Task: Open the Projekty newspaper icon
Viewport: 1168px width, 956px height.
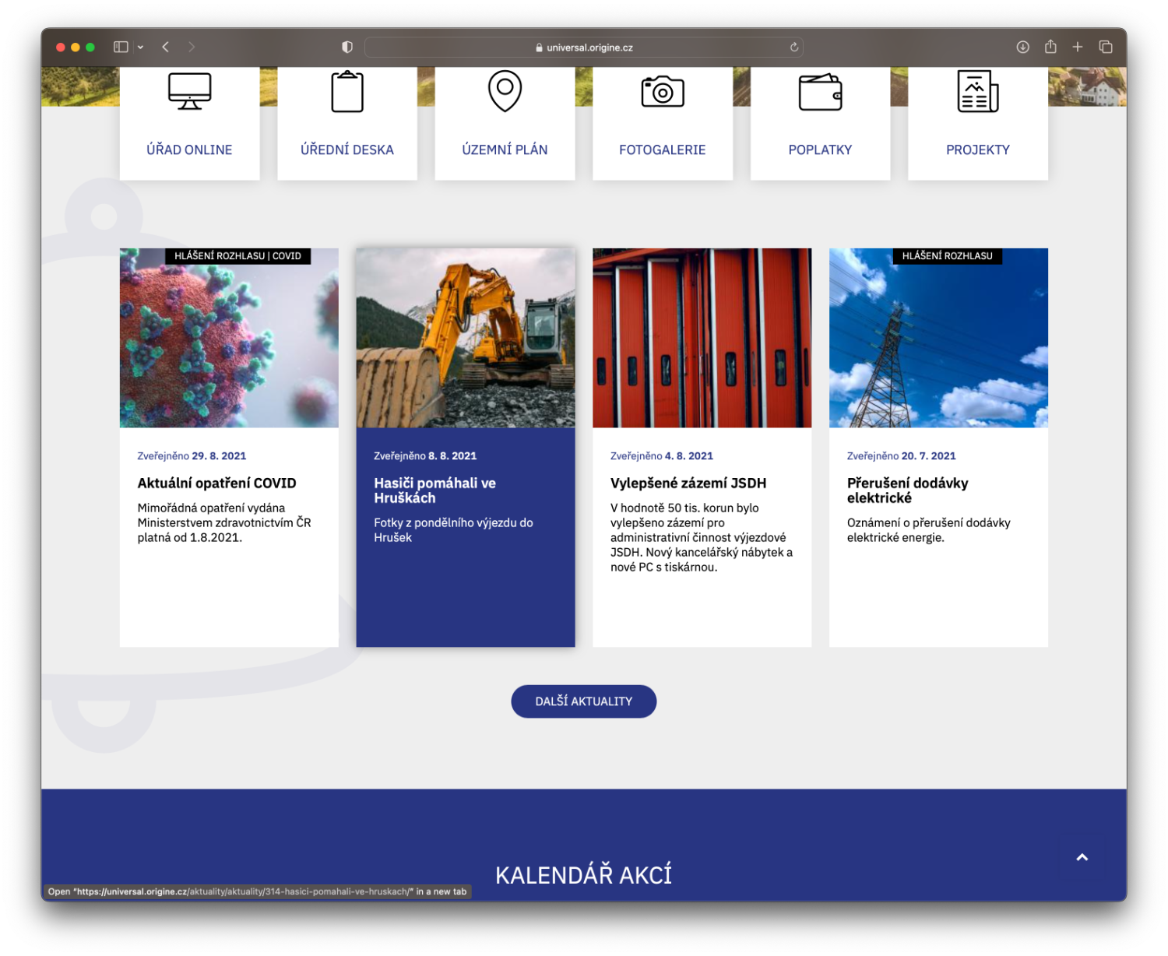Action: click(x=977, y=92)
